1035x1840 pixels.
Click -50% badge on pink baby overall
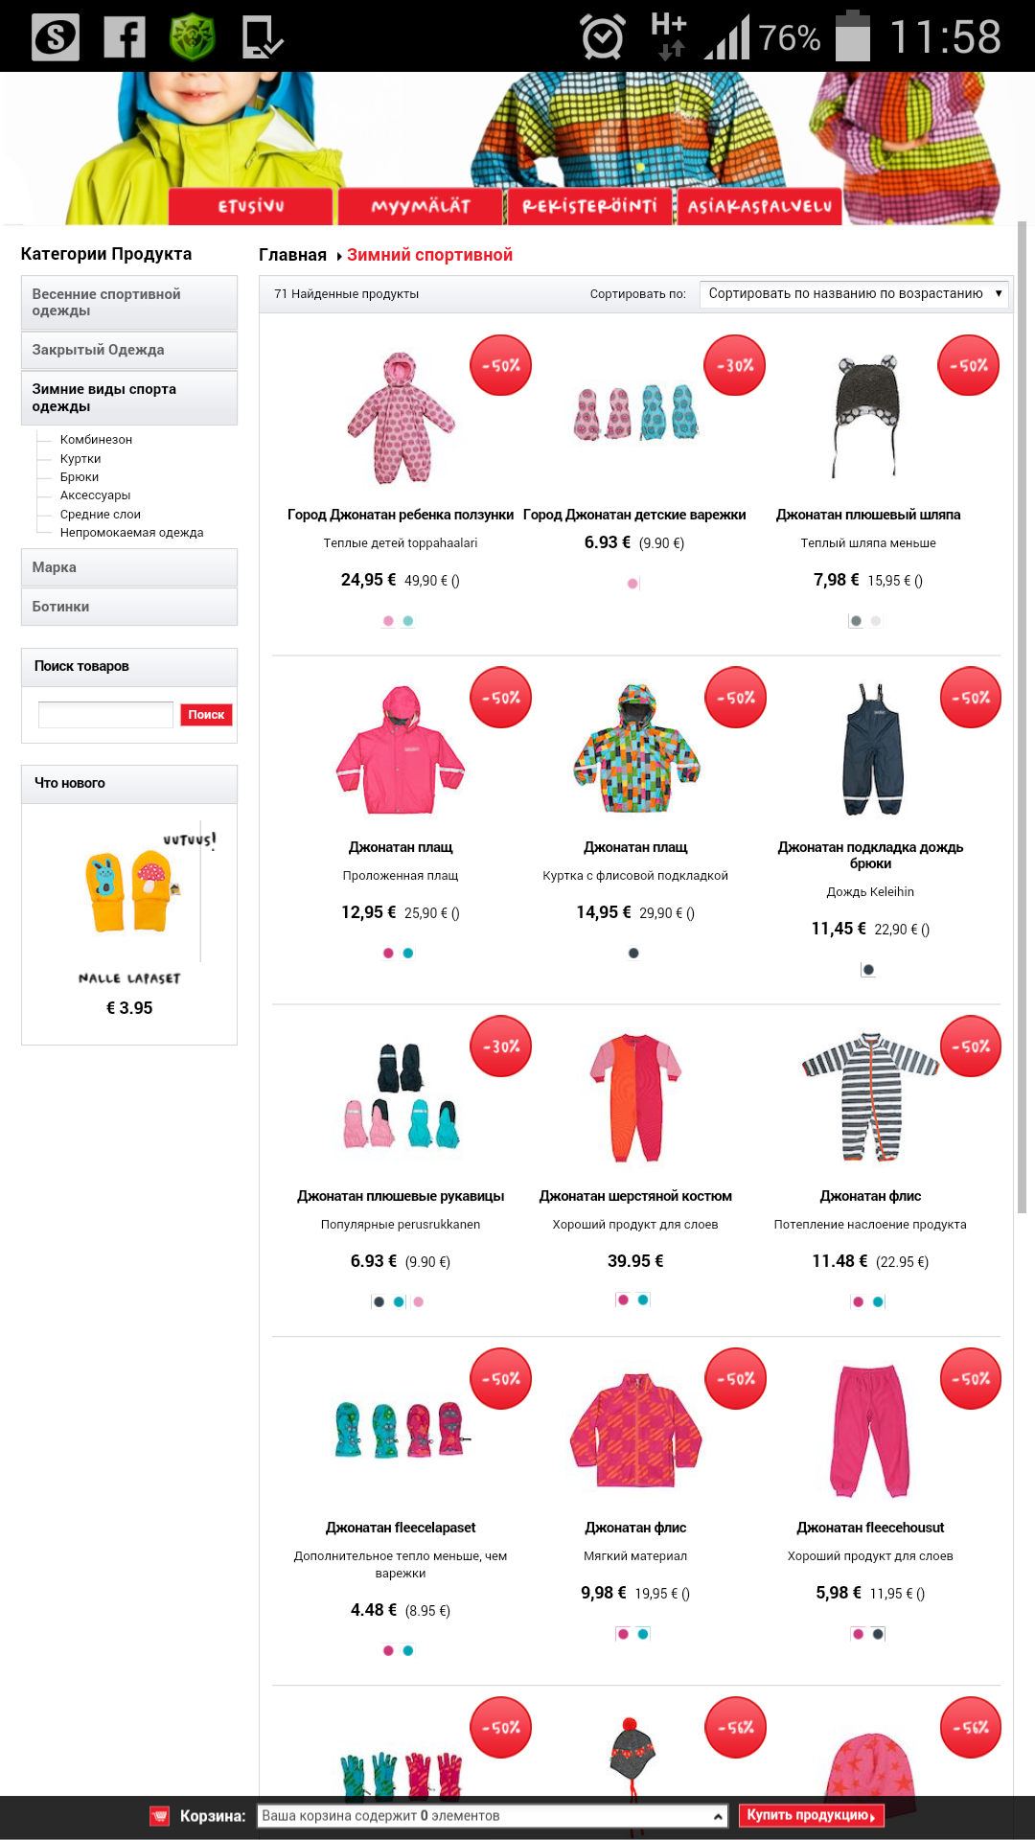500,365
